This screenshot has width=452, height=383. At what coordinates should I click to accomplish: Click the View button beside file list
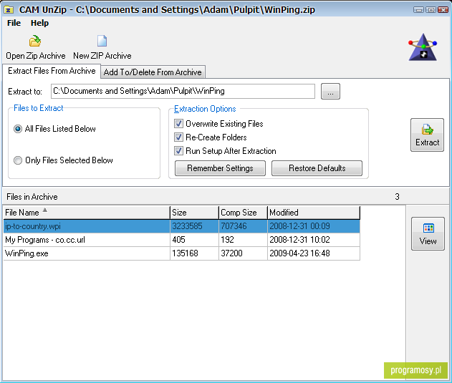(428, 233)
